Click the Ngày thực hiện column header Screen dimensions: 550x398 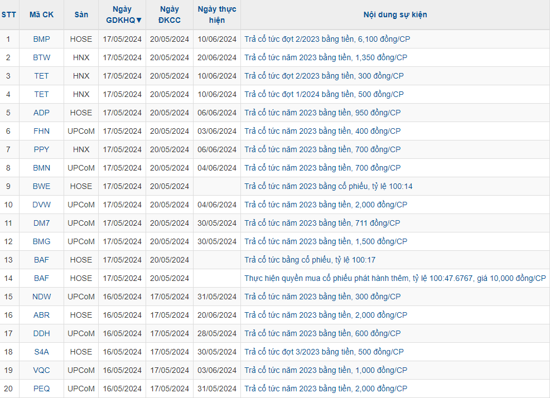217,14
